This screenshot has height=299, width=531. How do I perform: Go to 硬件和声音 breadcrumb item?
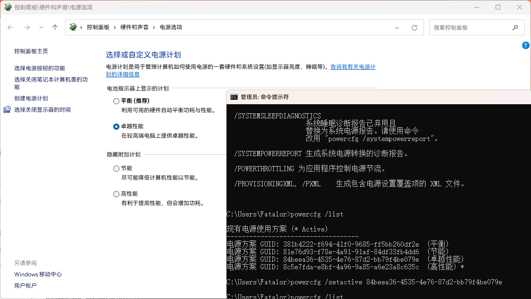pos(135,27)
